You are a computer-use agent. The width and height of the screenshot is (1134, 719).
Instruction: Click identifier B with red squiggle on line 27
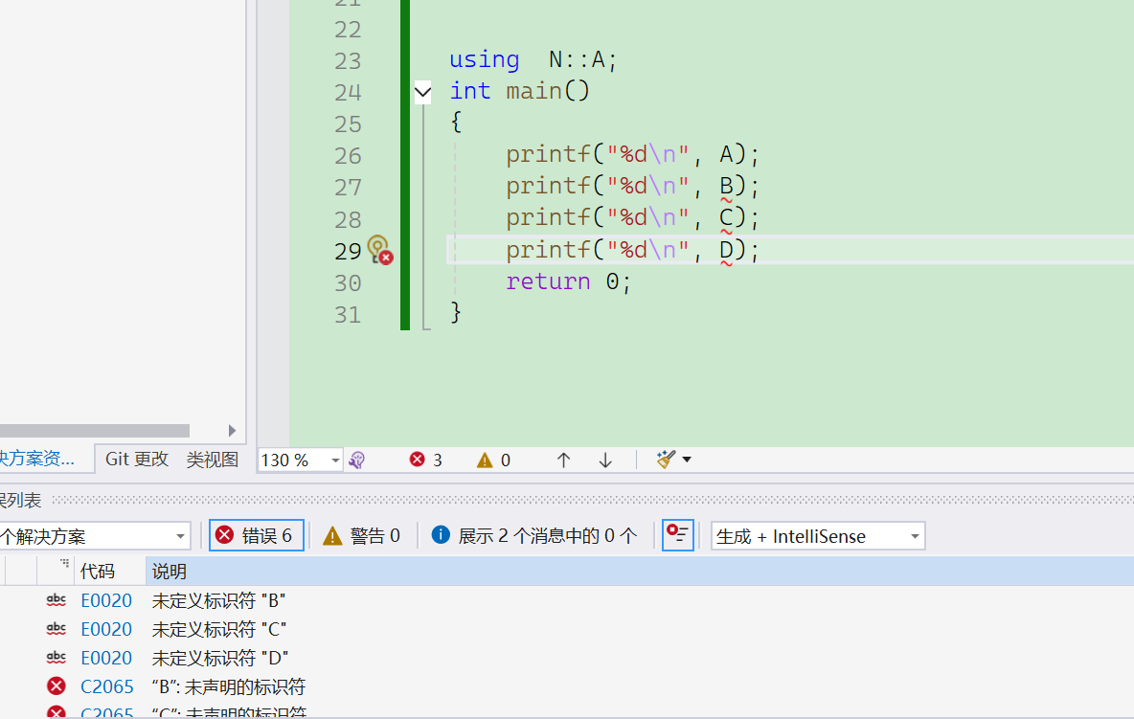pos(726,187)
